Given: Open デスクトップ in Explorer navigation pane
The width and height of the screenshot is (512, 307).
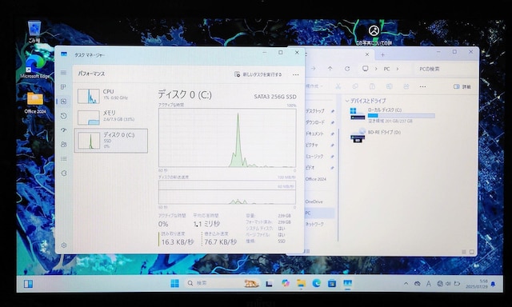Looking at the screenshot, I should coord(314,111).
